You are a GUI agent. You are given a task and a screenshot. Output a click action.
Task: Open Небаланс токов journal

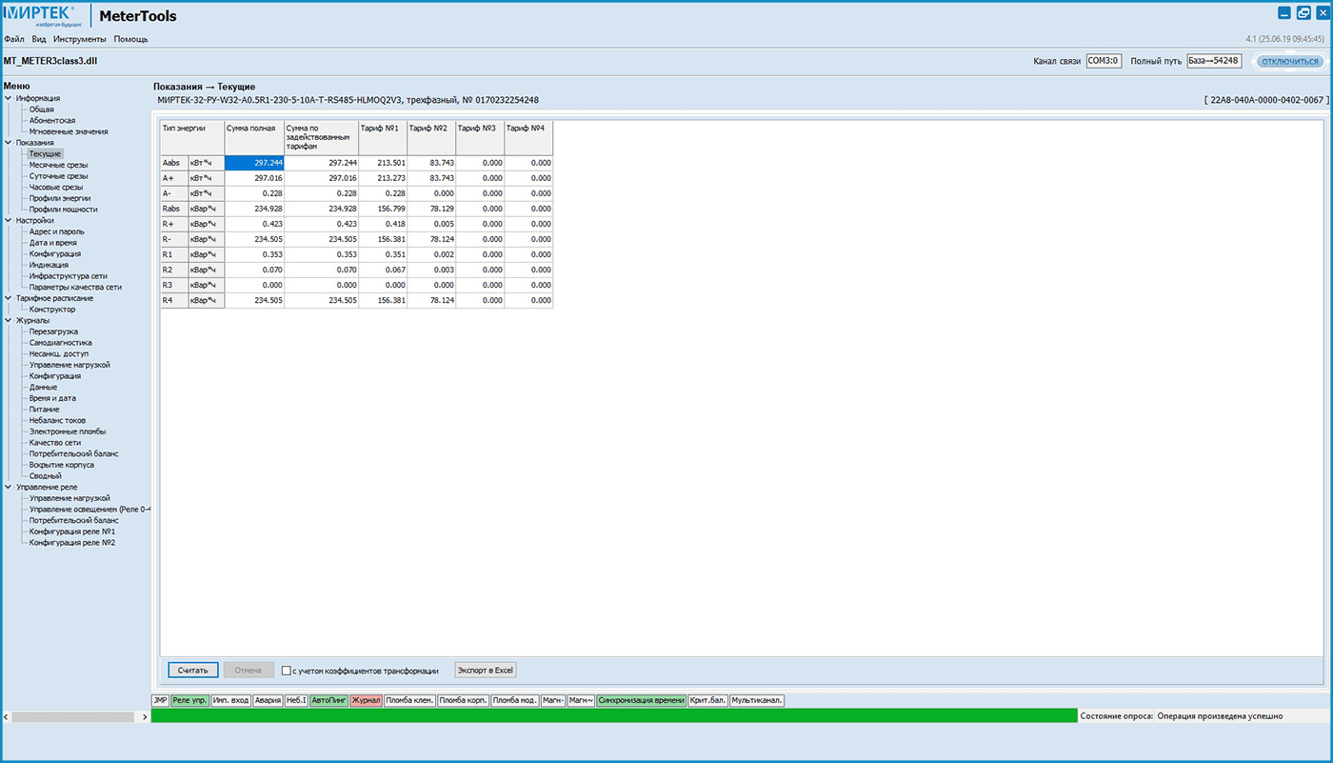click(x=57, y=420)
